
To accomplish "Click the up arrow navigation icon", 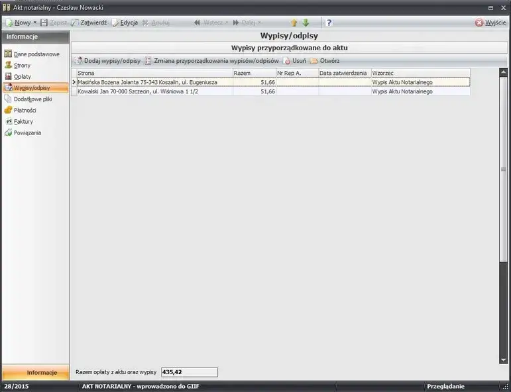I will coord(294,23).
